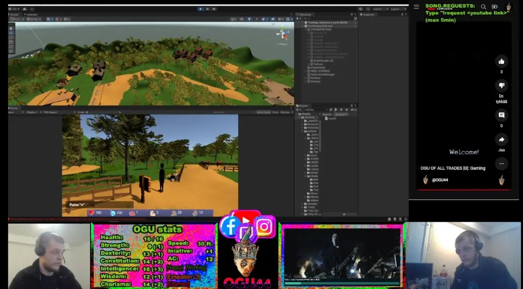Screen dimensions: 523x289
Task: Open the Layout dropdown
Action: [x=398, y=9]
